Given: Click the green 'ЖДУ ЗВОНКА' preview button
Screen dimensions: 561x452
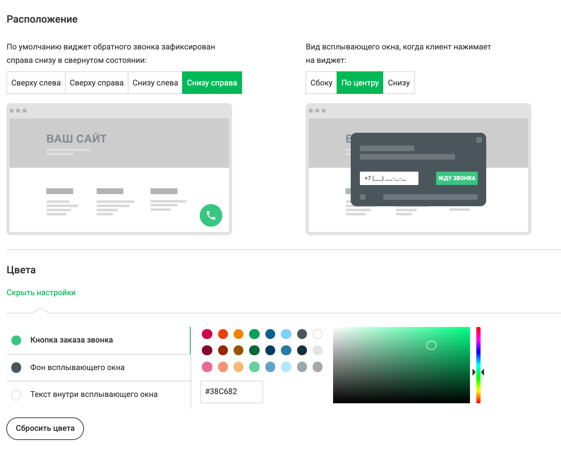Looking at the screenshot, I should tap(457, 178).
